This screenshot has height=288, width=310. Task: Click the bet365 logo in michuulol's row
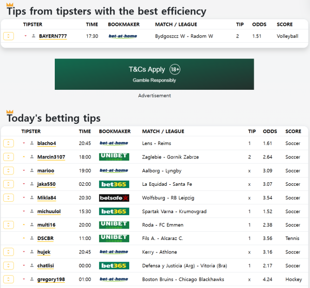pos(114,212)
